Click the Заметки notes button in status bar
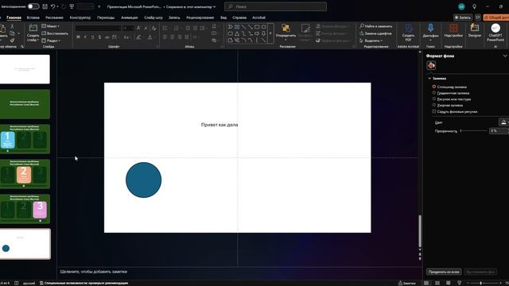 click(406, 283)
